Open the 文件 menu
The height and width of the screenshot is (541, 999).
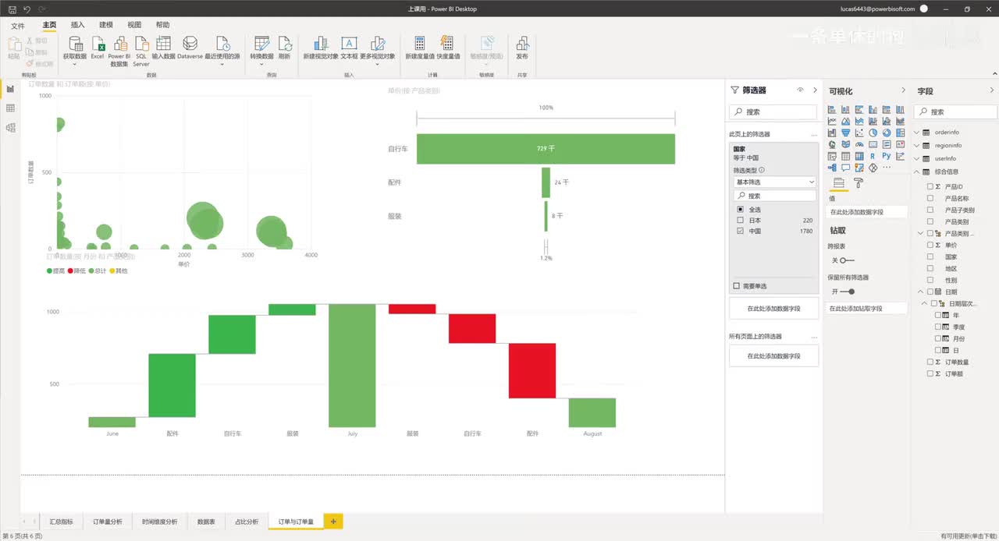coord(17,26)
